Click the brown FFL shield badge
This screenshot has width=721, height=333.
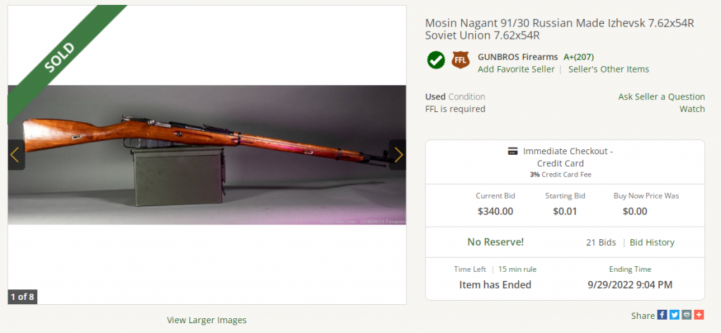460,61
